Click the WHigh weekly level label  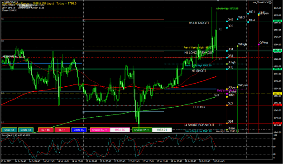coord(242,45)
